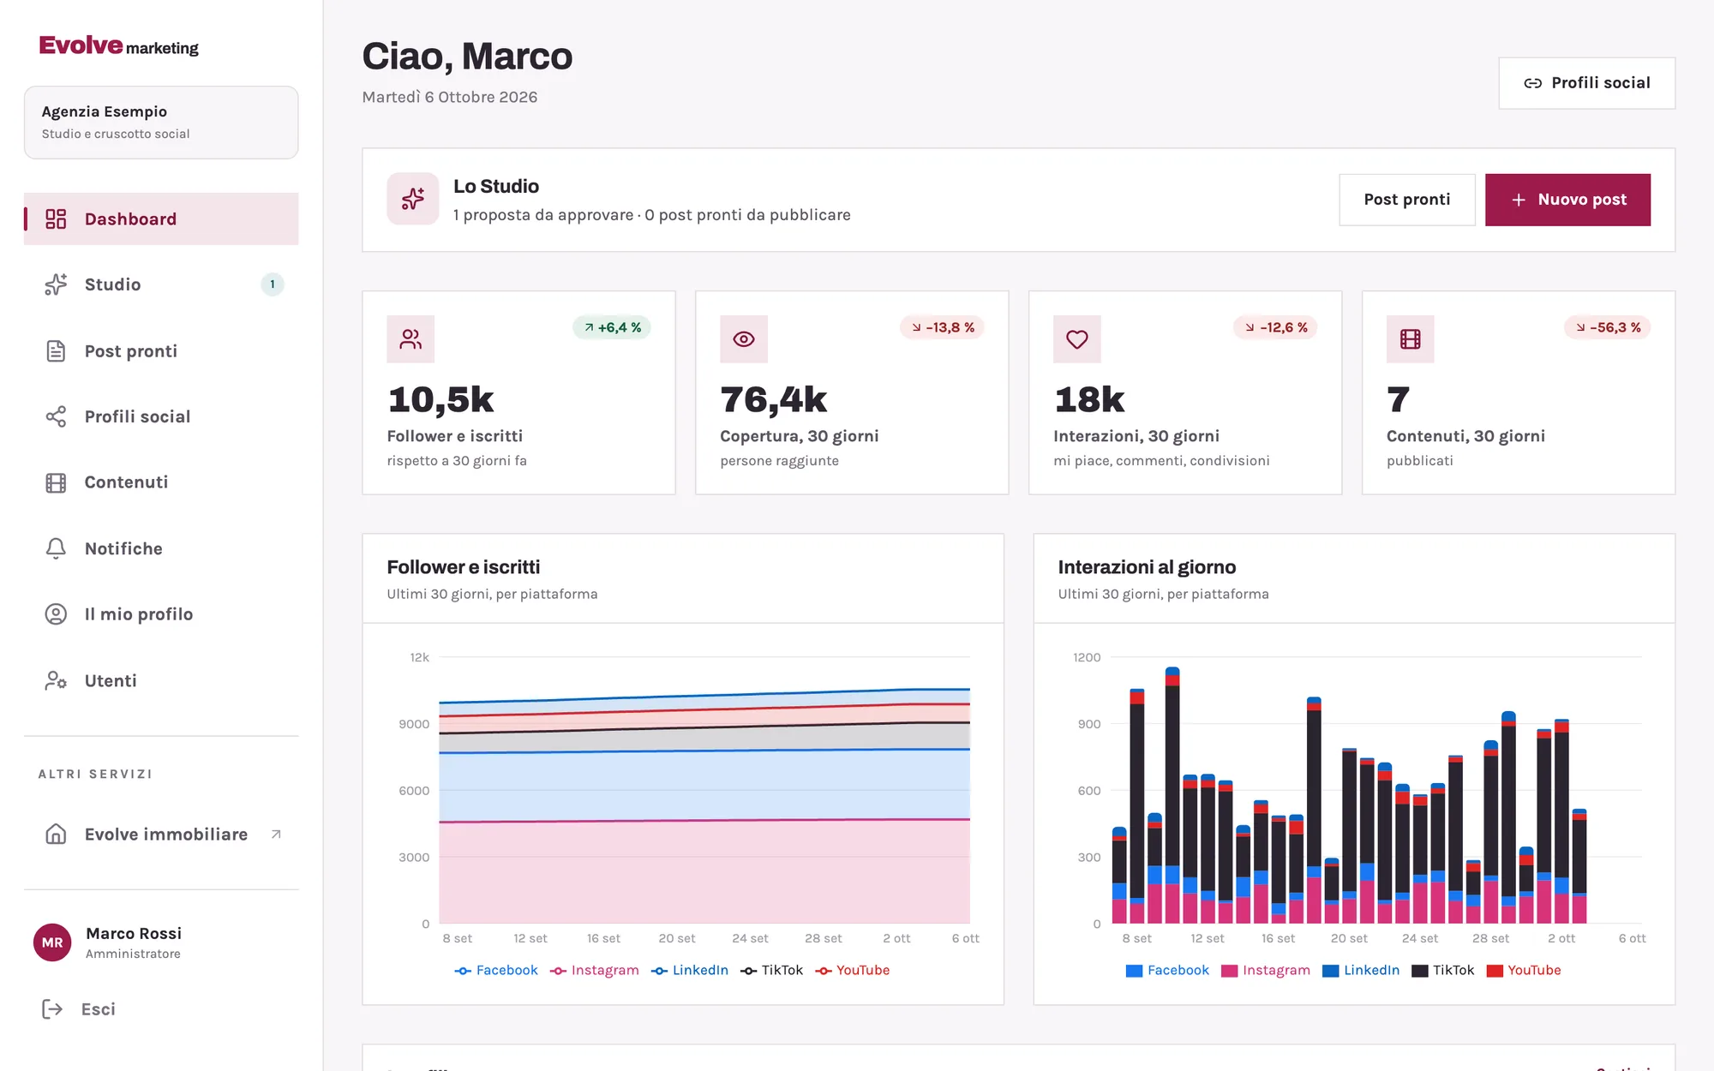The width and height of the screenshot is (1714, 1071).
Task: Click the Contenuti card film icon
Action: click(x=1411, y=339)
